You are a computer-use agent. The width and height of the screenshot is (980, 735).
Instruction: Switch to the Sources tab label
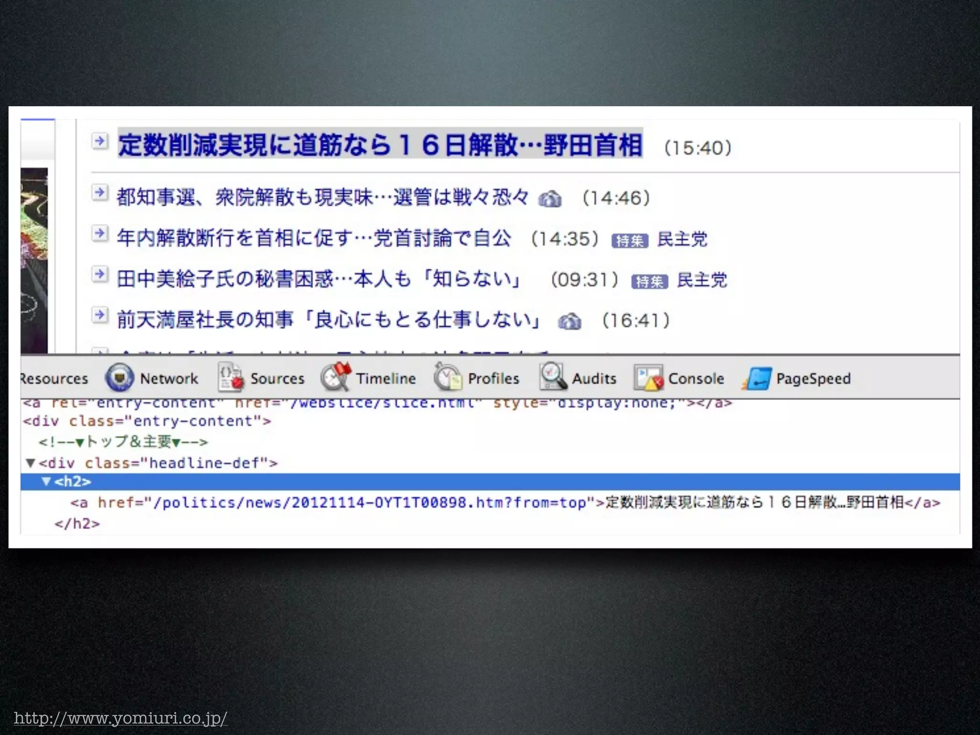(x=278, y=379)
